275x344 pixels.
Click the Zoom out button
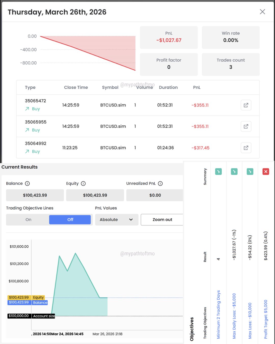pos(162,220)
